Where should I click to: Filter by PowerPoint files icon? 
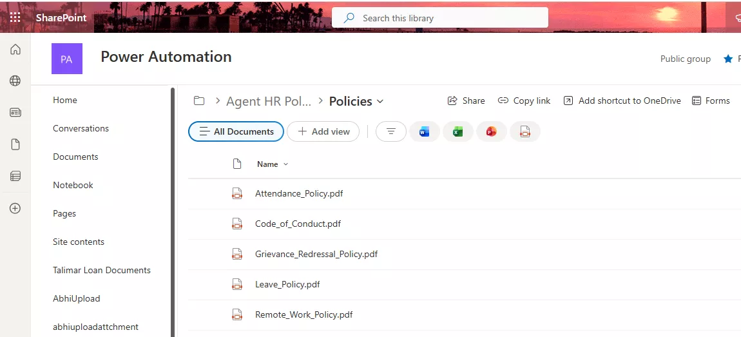click(491, 131)
